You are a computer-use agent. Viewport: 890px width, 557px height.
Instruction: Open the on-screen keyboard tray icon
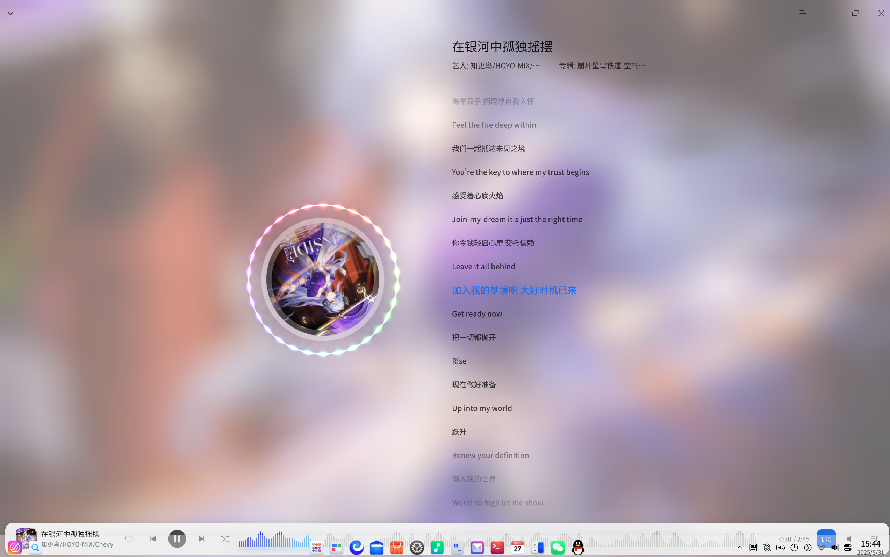click(x=753, y=548)
